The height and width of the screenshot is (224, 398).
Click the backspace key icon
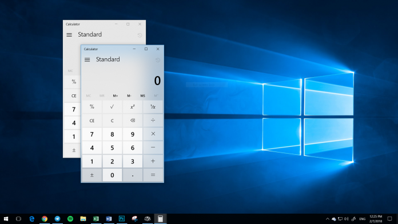(x=133, y=121)
